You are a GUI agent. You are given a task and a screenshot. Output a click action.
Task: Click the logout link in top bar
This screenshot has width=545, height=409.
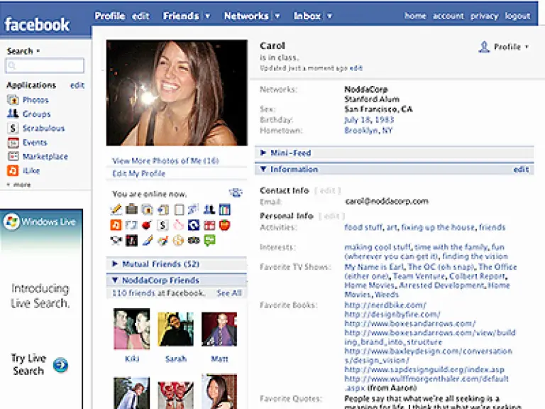pyautogui.click(x=517, y=16)
